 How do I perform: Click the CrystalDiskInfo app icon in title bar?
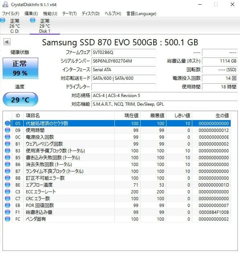5,4
